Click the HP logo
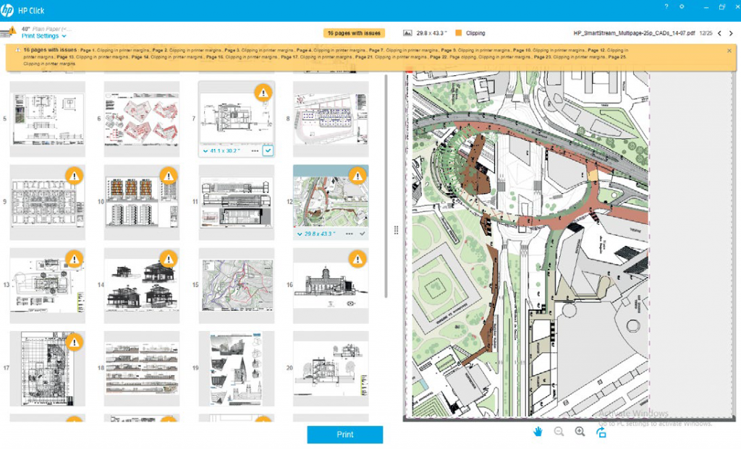Screen dimensions: 741x449 (x=7, y=10)
